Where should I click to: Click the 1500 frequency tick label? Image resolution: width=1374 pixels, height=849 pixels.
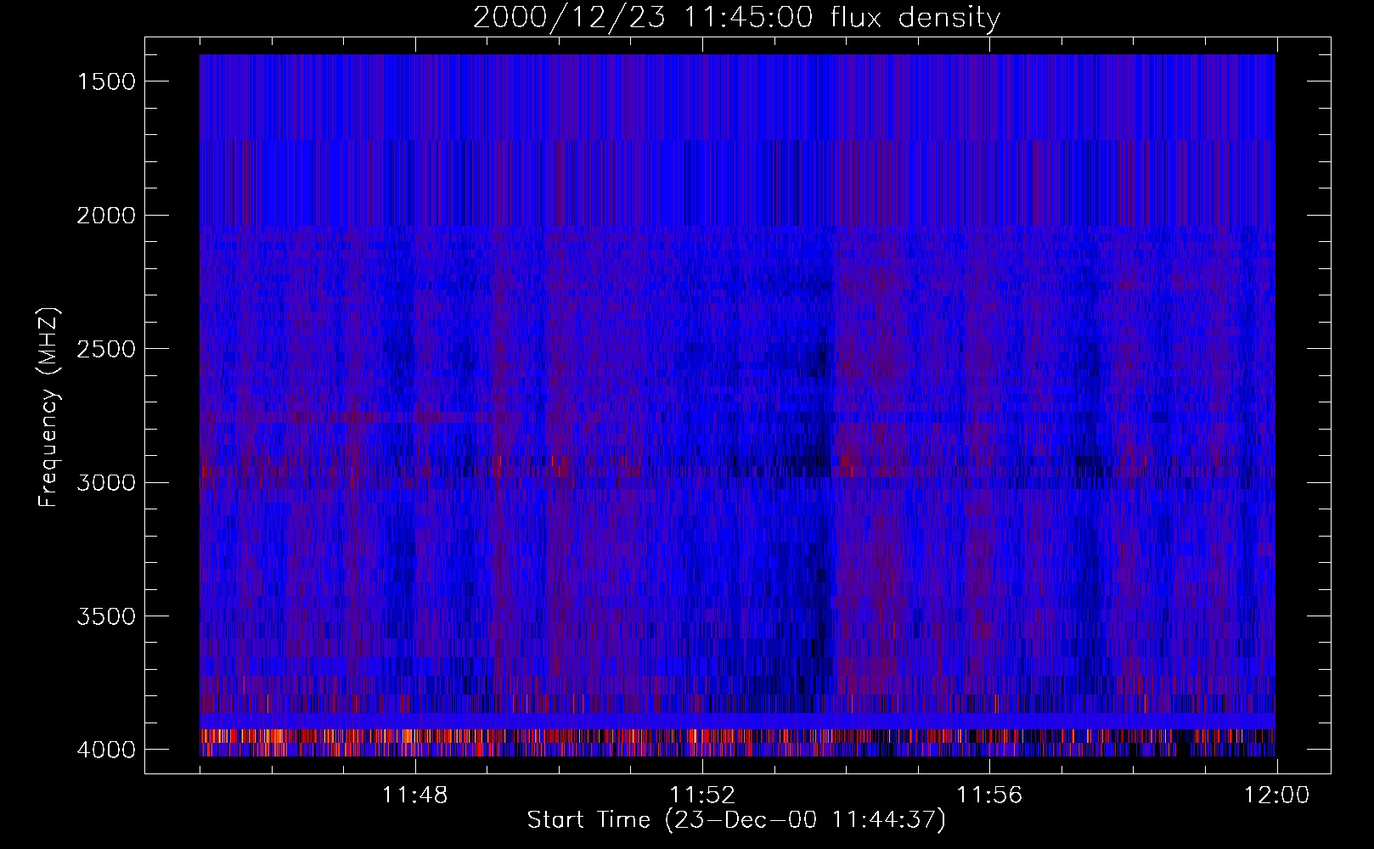tap(106, 82)
